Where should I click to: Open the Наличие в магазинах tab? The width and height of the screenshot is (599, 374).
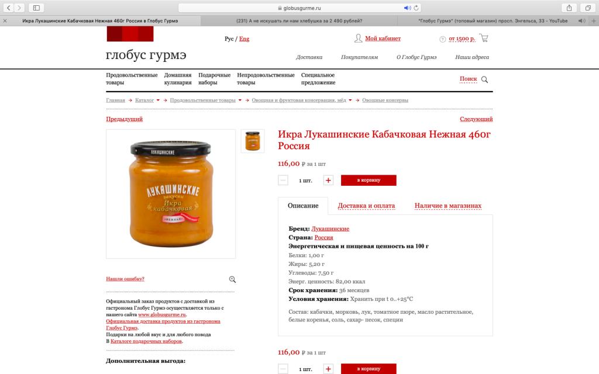(x=447, y=206)
